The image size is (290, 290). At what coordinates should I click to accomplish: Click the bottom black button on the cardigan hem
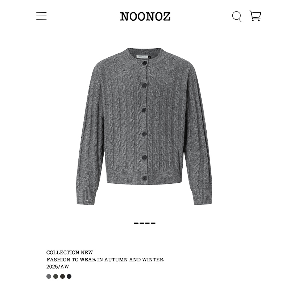144,178
